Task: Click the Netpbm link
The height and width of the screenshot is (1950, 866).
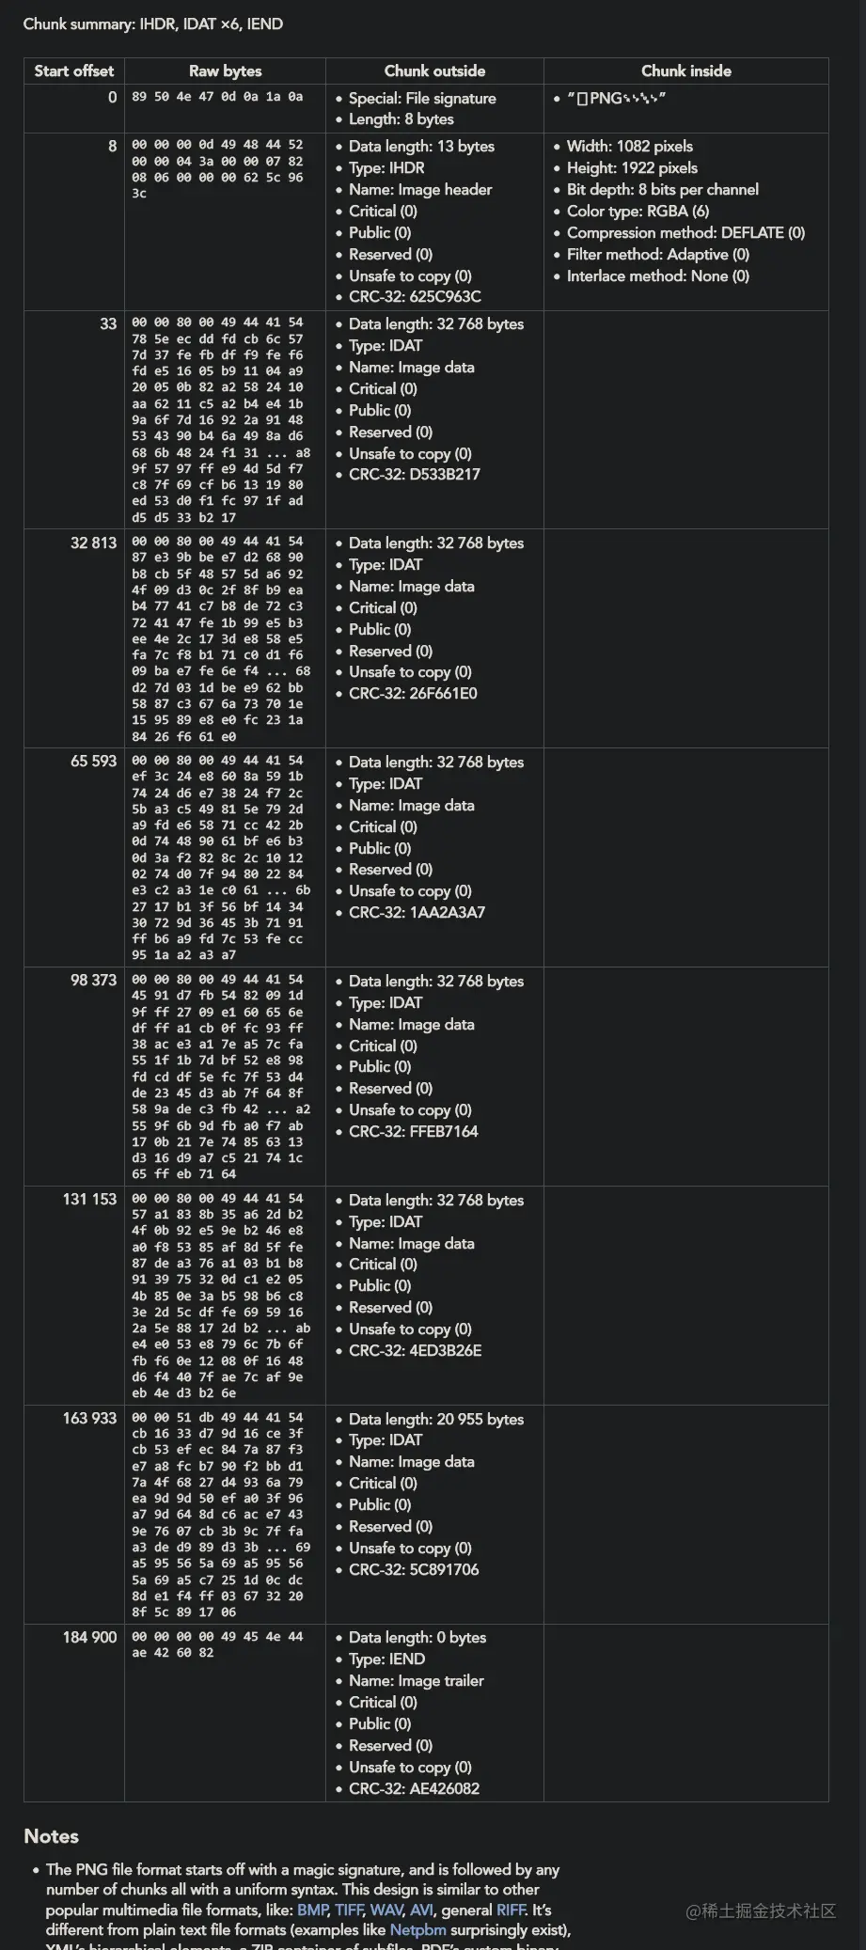Action: point(417,1929)
